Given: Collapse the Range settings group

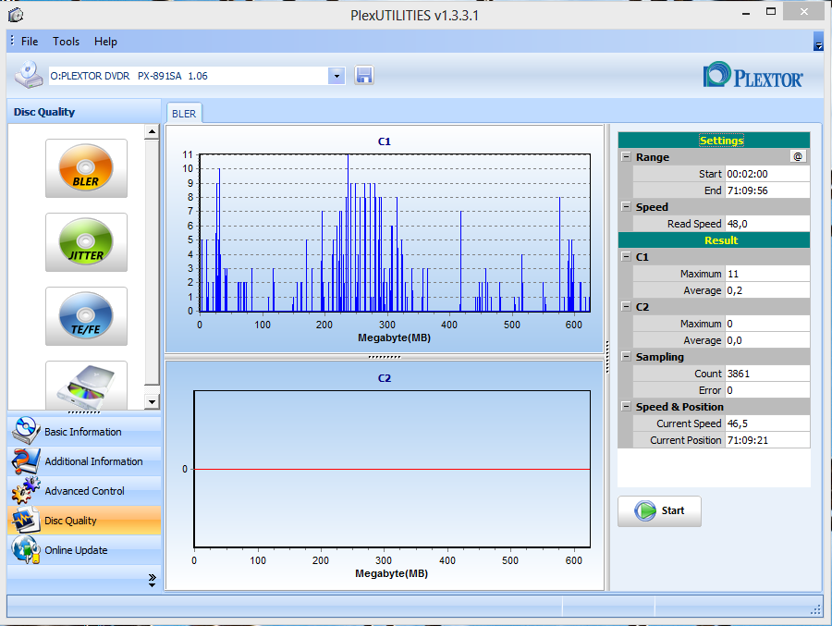Looking at the screenshot, I should tap(626, 157).
